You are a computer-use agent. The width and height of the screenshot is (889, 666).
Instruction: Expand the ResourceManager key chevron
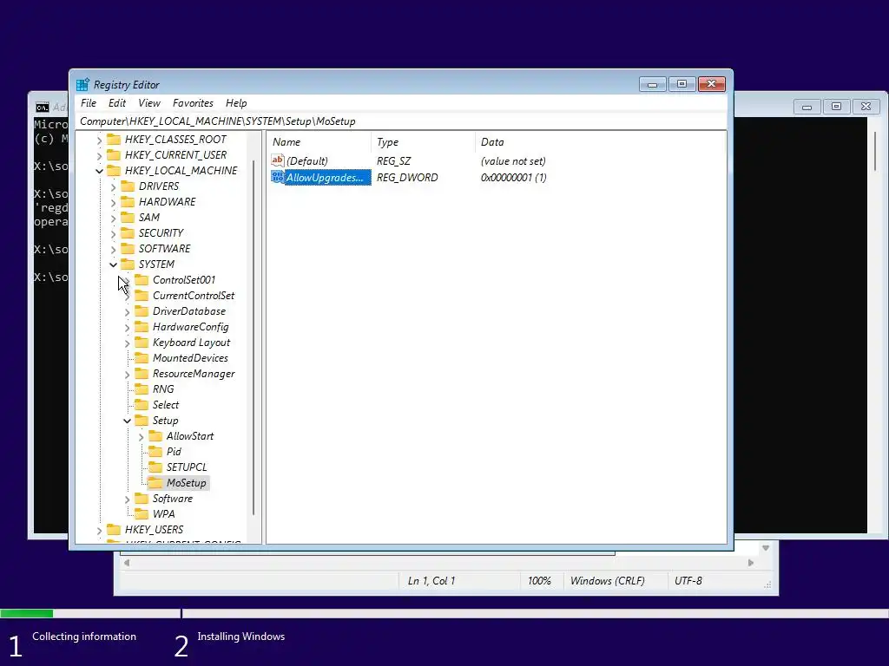click(x=127, y=375)
